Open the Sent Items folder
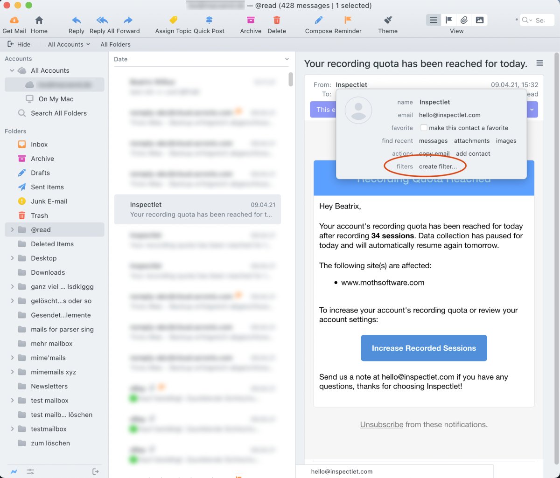 point(47,187)
